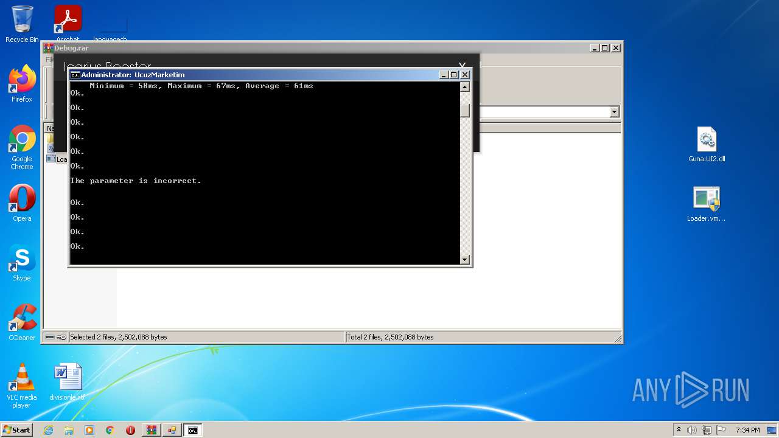The width and height of the screenshot is (779, 438).
Task: Open the Firefox desktop shortcut
Action: click(x=22, y=84)
